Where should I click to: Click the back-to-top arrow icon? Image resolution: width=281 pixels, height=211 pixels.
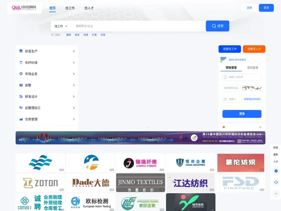[x=276, y=193]
